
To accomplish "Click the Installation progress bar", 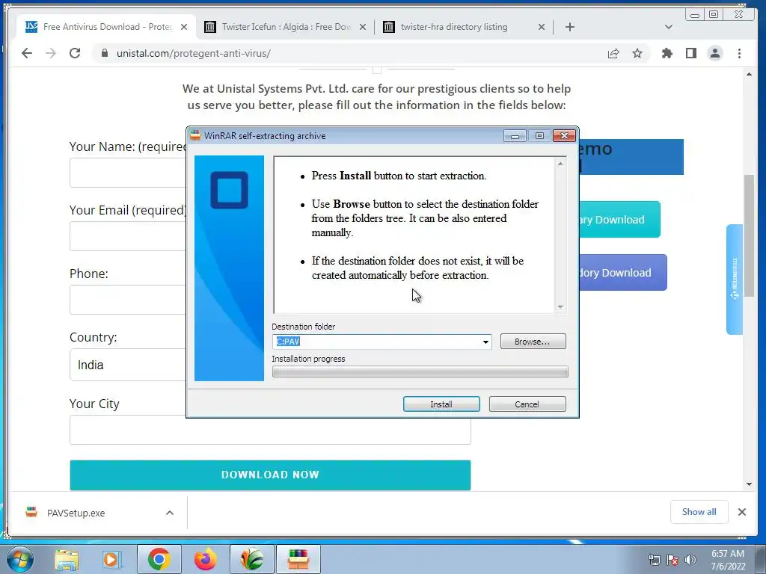I will coord(420,372).
